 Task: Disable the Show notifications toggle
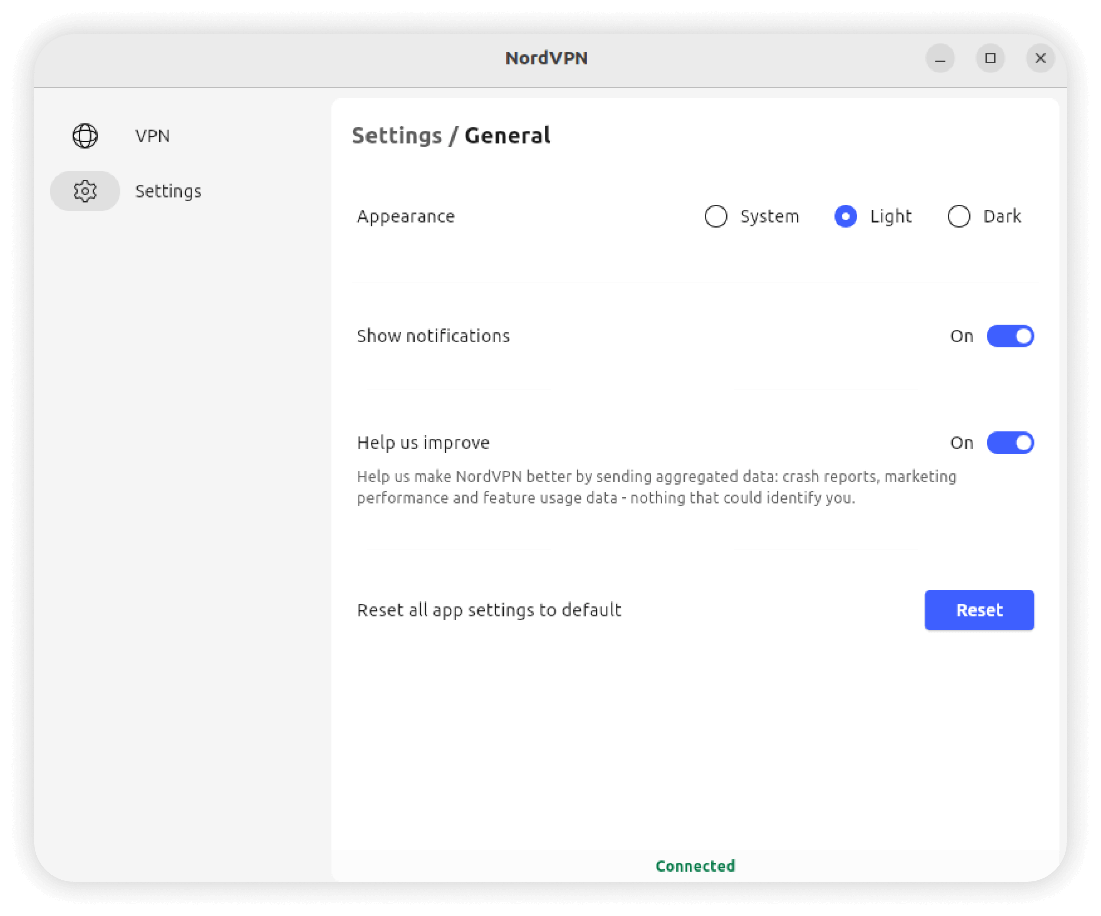[x=1010, y=336]
